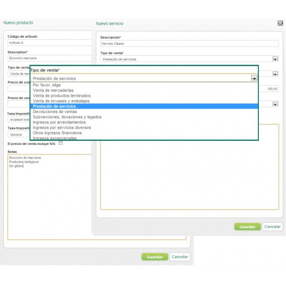Click the Notas text area in Nuevo producto
The height and width of the screenshot is (286, 286).
48,200
